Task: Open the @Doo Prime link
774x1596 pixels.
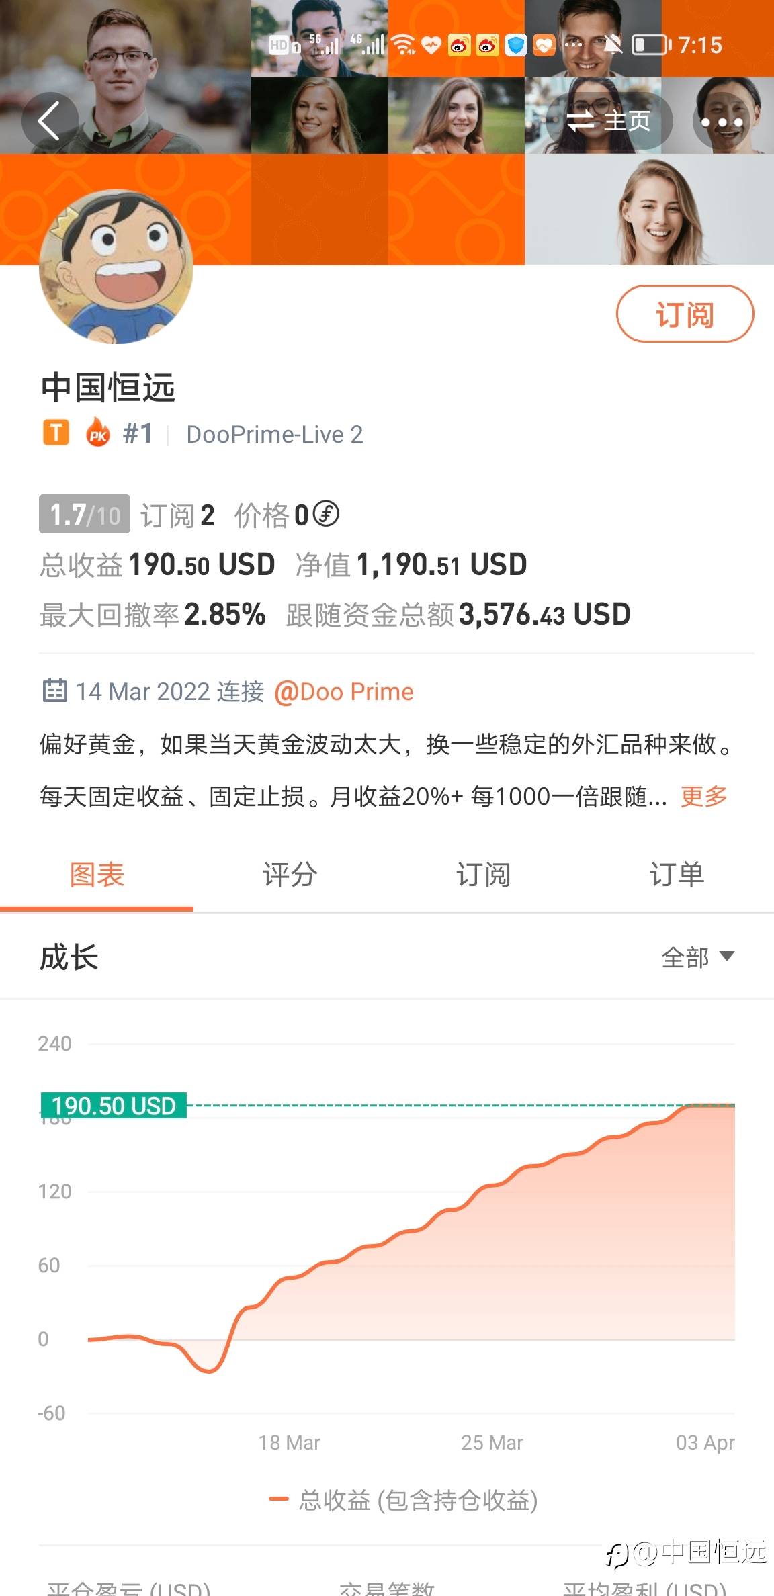Action: [344, 691]
